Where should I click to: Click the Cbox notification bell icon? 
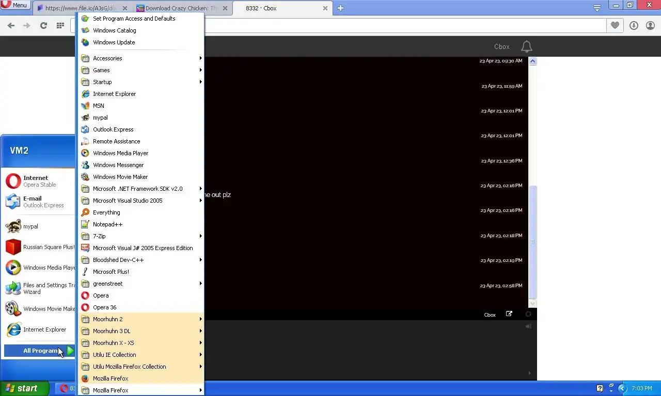(526, 46)
